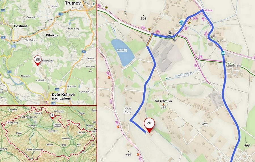Screen dimensions: 255x162
Task: Click the Brno label on country map
Action: (64, 145)
